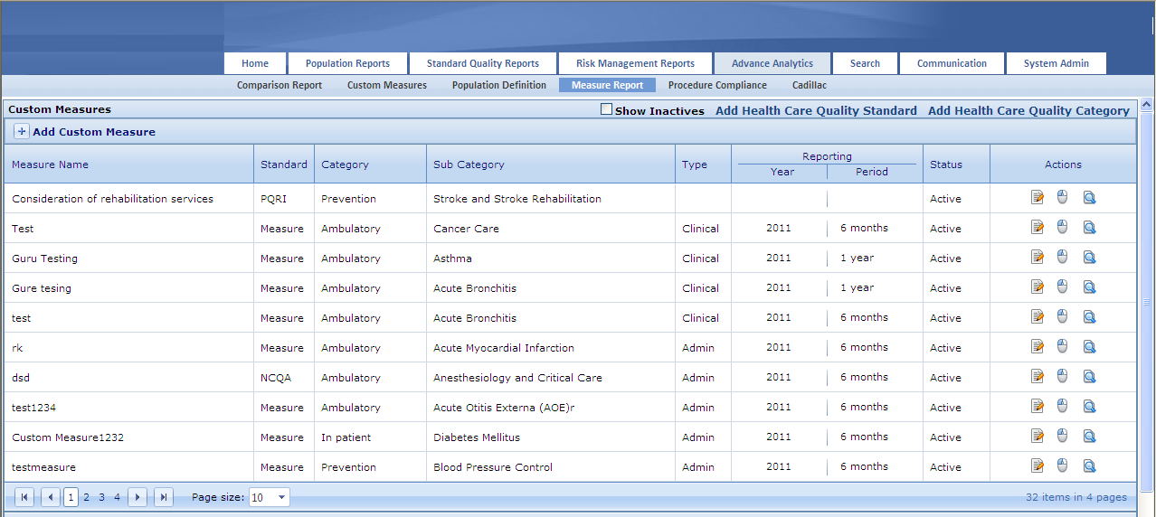Open the Page size dropdown
Image resolution: width=1156 pixels, height=517 pixels.
pos(281,497)
